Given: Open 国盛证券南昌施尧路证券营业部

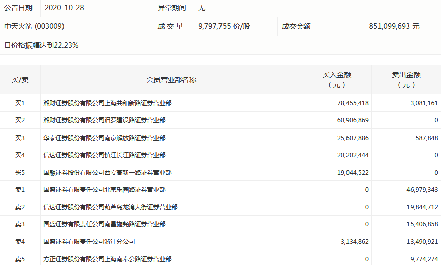Looking at the screenshot, I should 104,224.
